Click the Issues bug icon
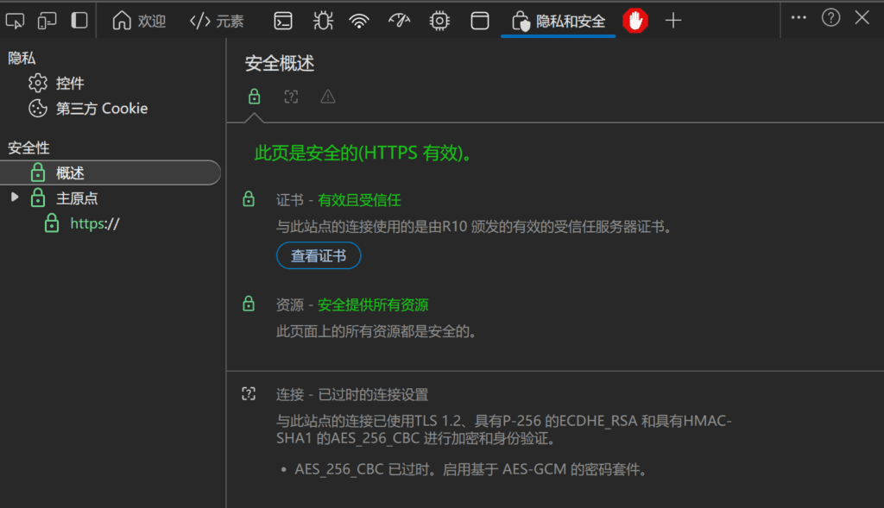The width and height of the screenshot is (884, 508). pyautogui.click(x=321, y=20)
